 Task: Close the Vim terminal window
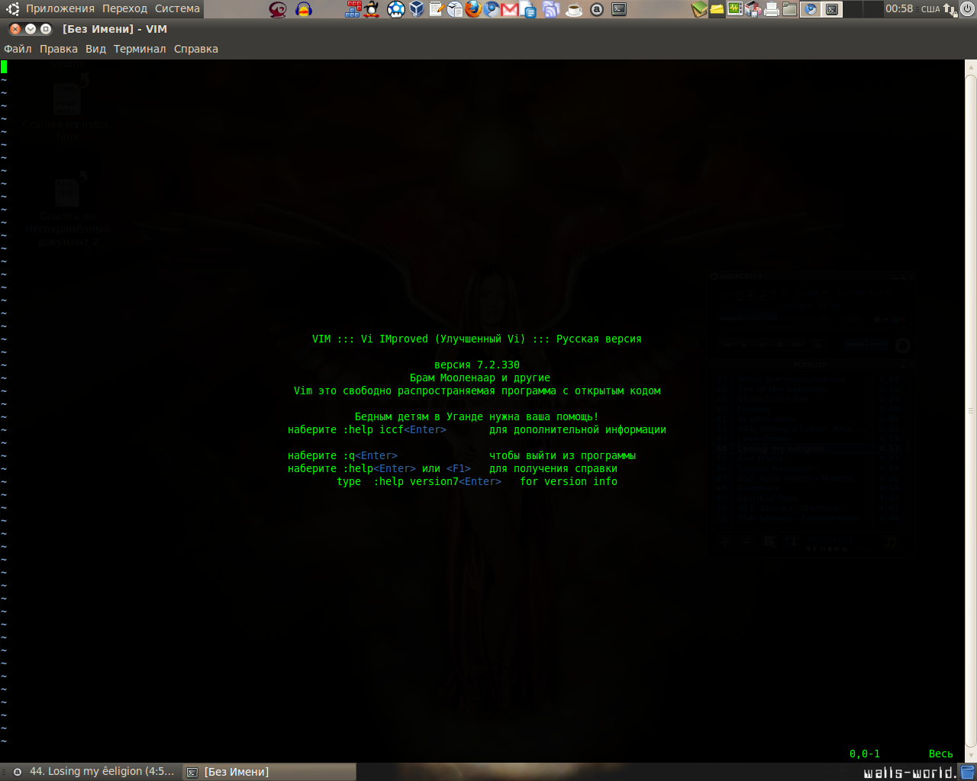click(15, 29)
